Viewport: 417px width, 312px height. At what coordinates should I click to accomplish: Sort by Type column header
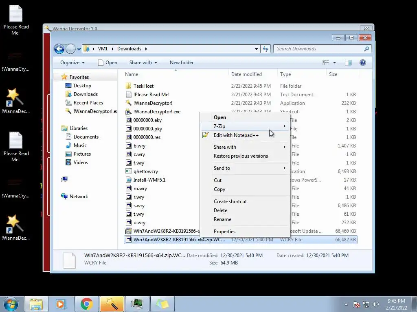(x=285, y=74)
